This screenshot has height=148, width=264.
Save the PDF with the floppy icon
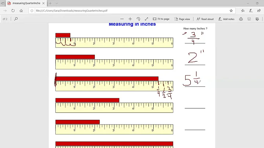[x=249, y=19]
